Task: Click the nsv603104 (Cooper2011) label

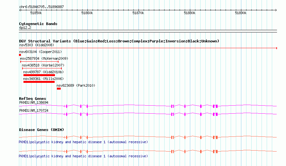Action: point(40,52)
